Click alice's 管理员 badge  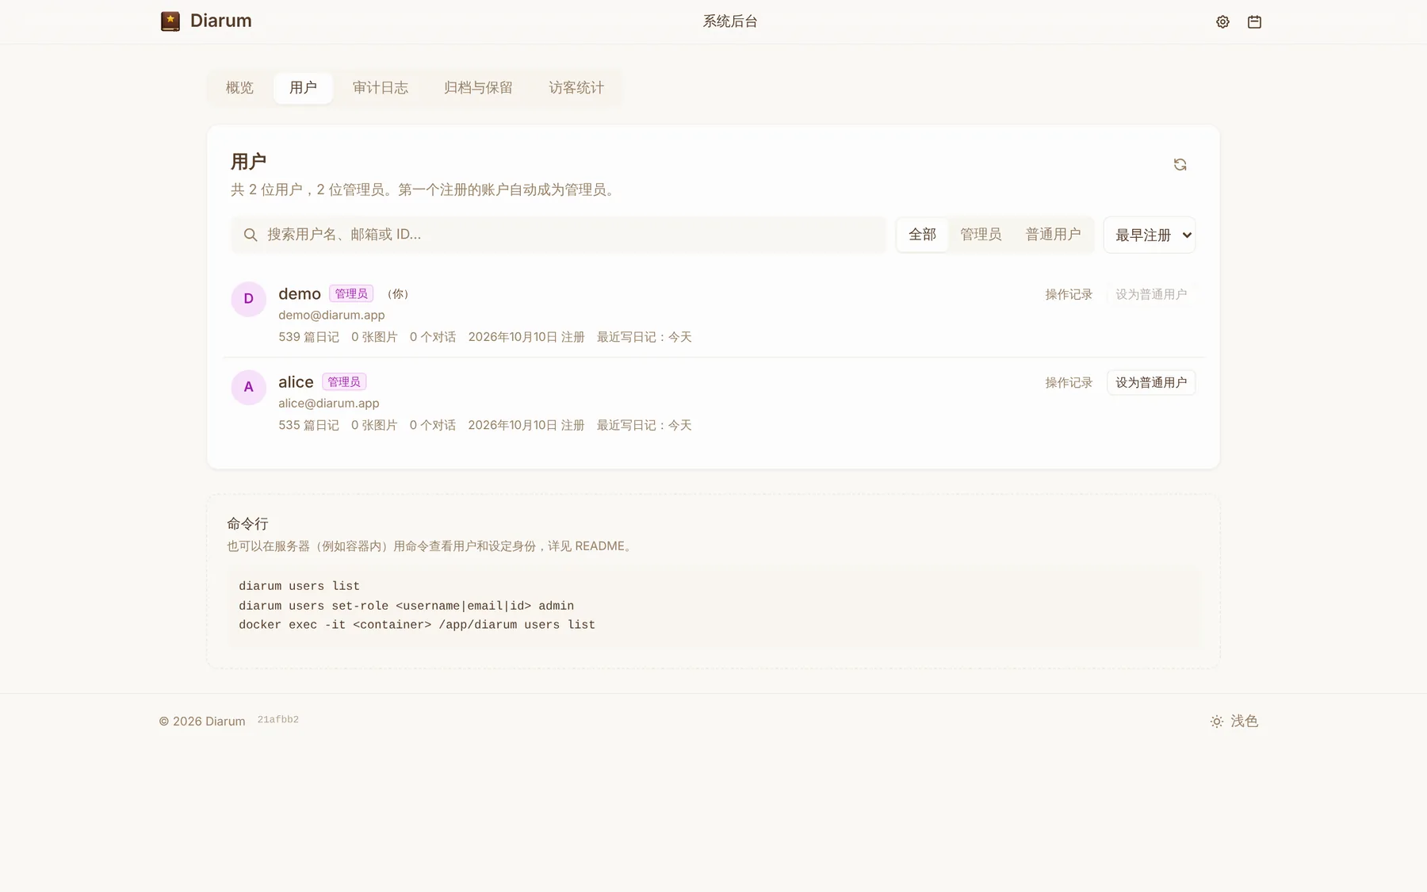(x=344, y=382)
